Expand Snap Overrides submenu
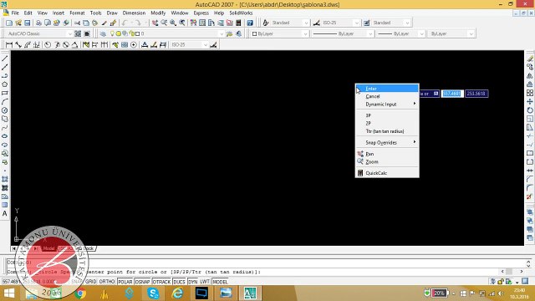The image size is (535, 301). pos(387,143)
